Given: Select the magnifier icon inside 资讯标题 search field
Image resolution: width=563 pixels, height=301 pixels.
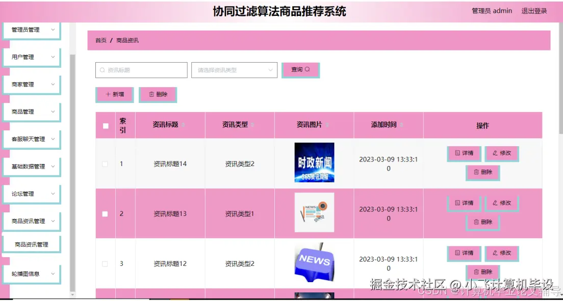Looking at the screenshot, I should 103,70.
